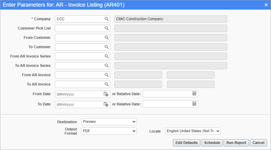
Task: Click the From Customer search icon
Action: tap(107, 38)
